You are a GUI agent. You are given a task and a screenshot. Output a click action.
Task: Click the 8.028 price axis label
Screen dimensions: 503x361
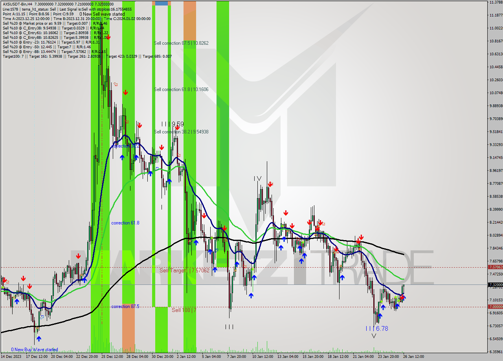[x=496, y=235]
